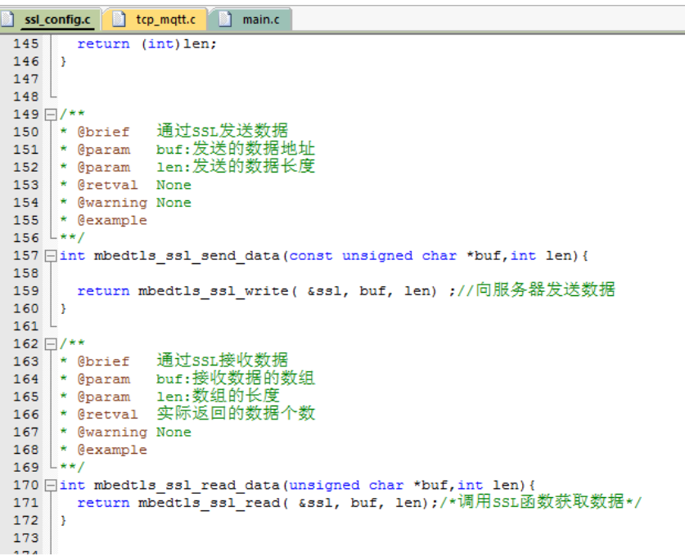
Task: Collapse the mbedtls_ssl_send_data function fold marker
Action: tap(51, 256)
